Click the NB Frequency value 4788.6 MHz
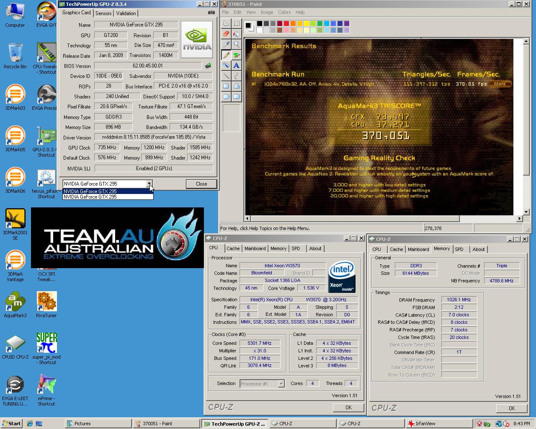 [502, 281]
